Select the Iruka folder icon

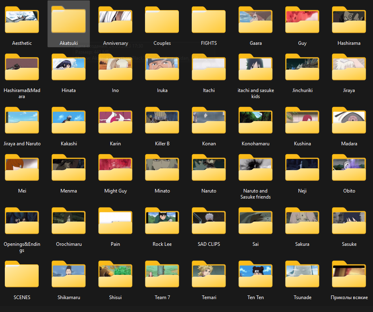162,67
